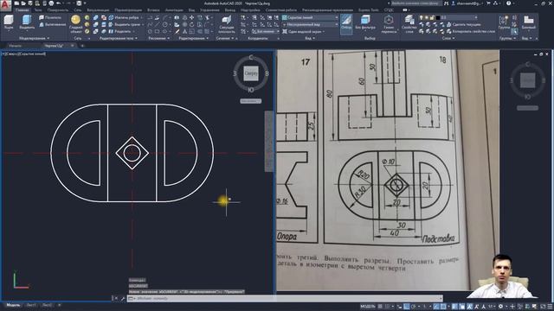
Task: Click the viewport controls label at top-left of drawing
Action: [24, 54]
